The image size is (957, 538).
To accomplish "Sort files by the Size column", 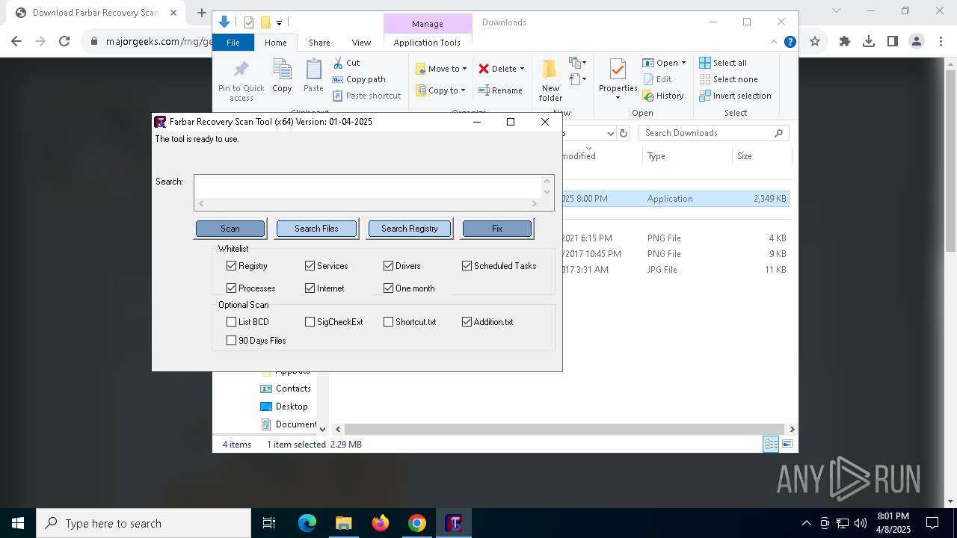I will pyautogui.click(x=761, y=156).
